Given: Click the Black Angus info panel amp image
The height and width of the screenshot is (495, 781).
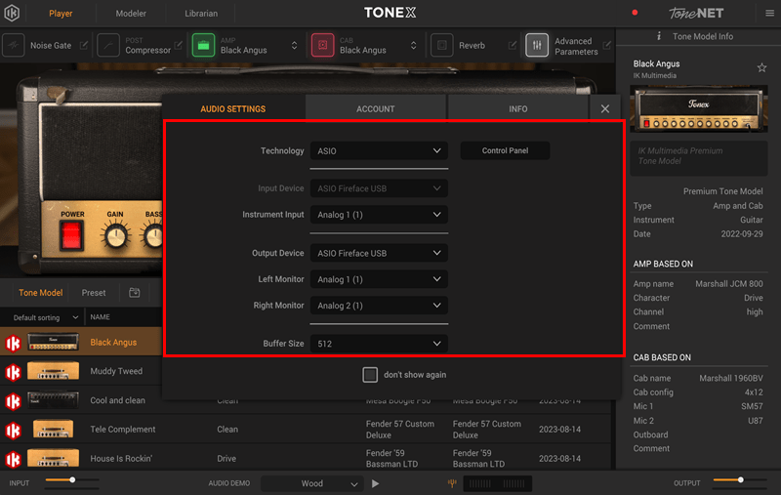Looking at the screenshot, I should click(698, 108).
